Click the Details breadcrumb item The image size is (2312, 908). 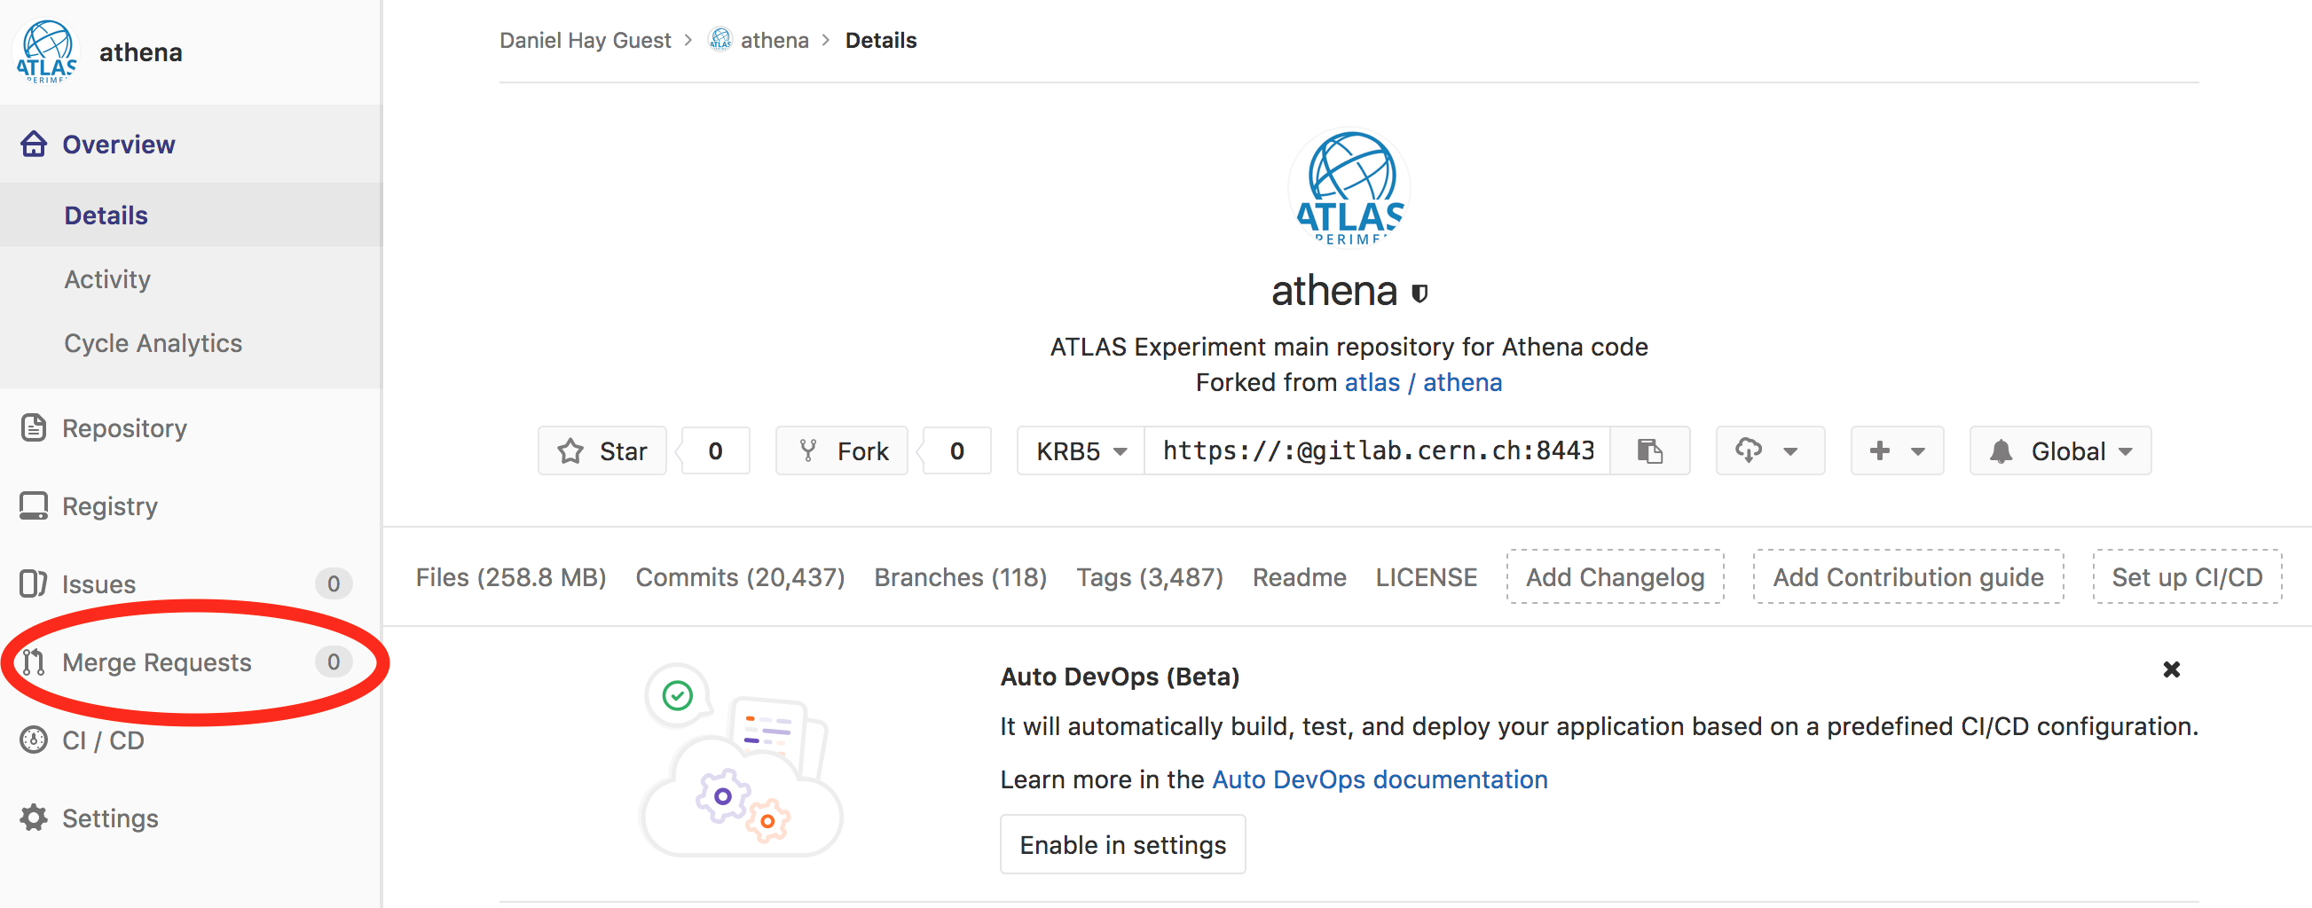click(x=880, y=40)
